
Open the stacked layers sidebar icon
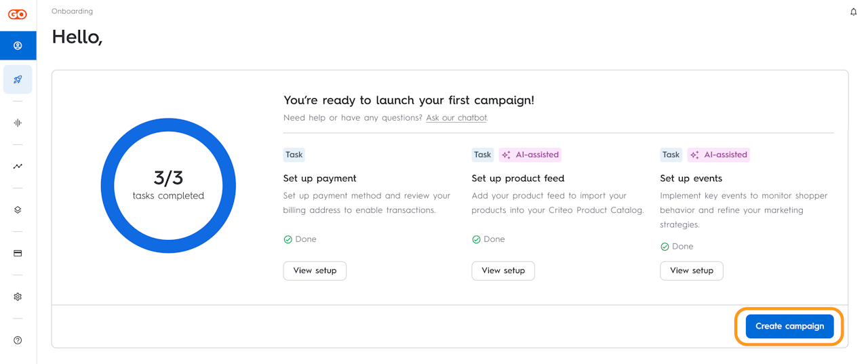point(18,209)
